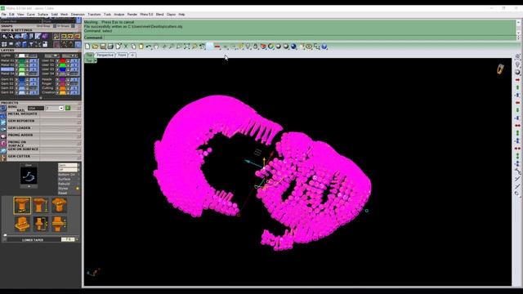
Task: Select the third cutter style in top row
Action: click(x=59, y=205)
